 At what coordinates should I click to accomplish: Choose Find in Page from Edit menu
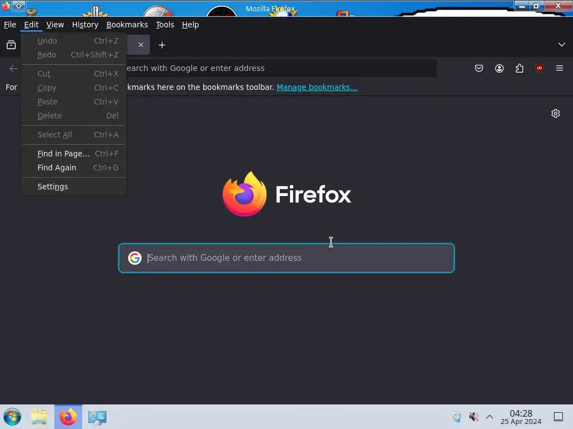(x=73, y=154)
